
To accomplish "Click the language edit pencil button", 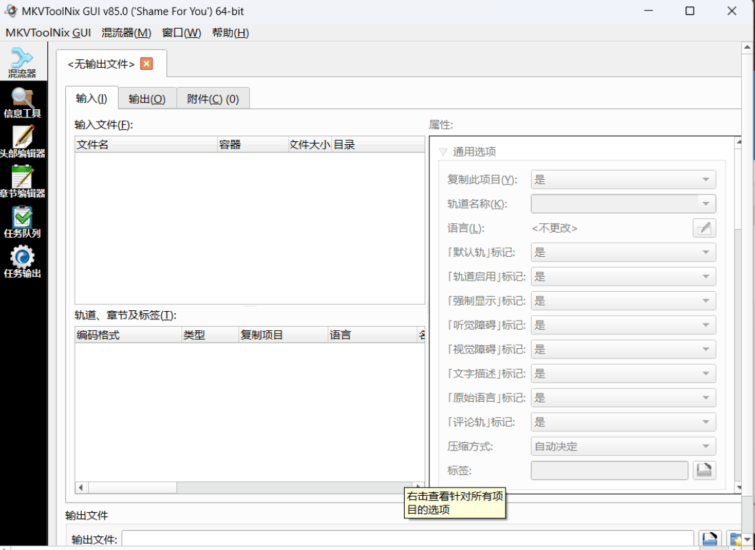I will coord(704,228).
